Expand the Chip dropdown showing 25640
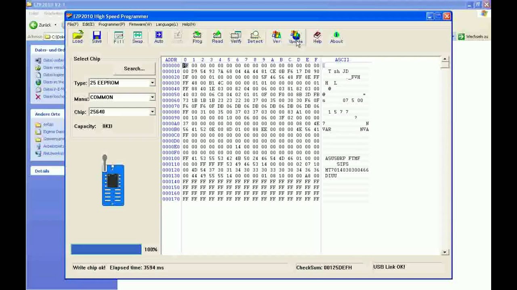The width and height of the screenshot is (517, 290). (152, 112)
